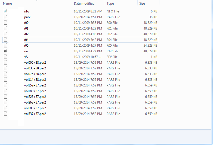The height and width of the screenshot is (145, 213).
Task: Select the file name ending in .nfo
Action: point(26,11)
